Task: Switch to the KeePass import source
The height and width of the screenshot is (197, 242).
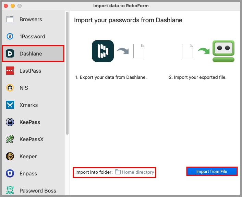Action: [x=30, y=122]
